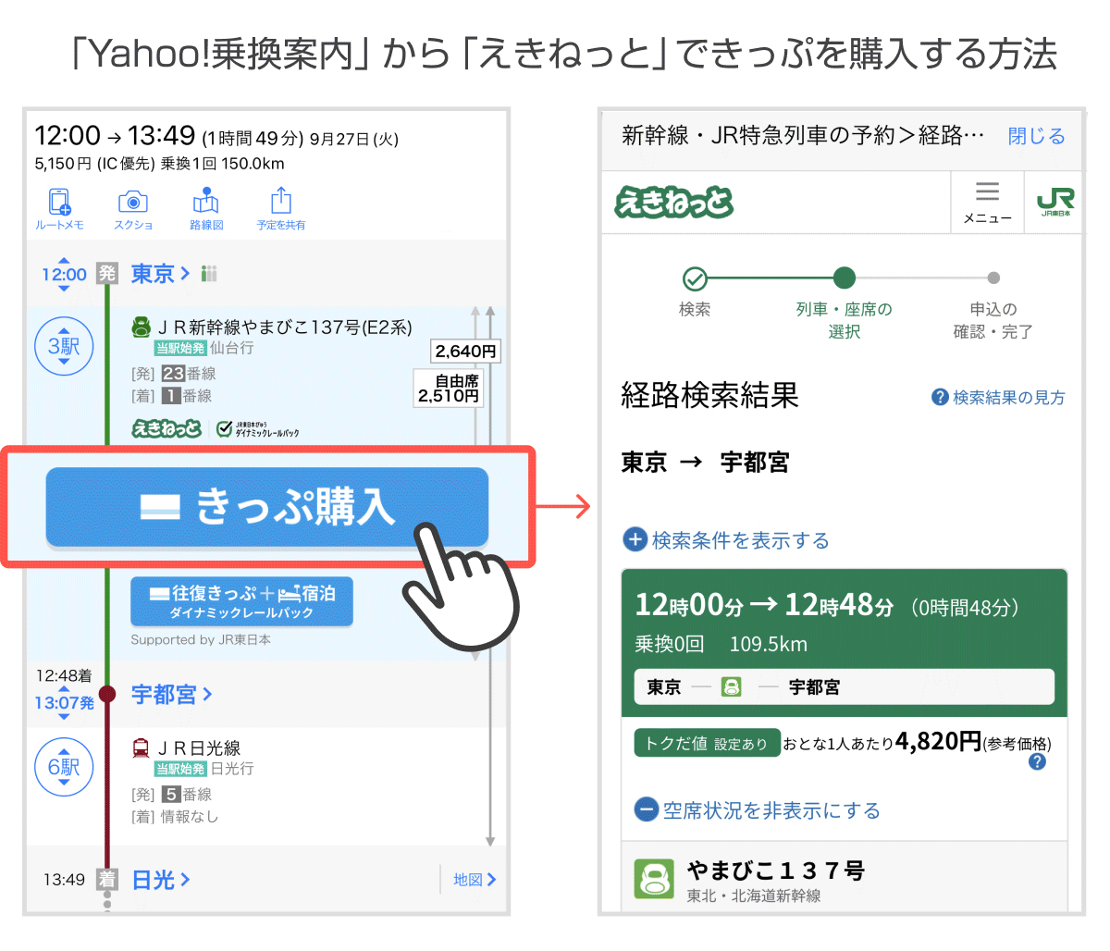Viewport: 1110px width, 951px height.
Task: Click the えきねっと logo in header
Action: (x=674, y=202)
